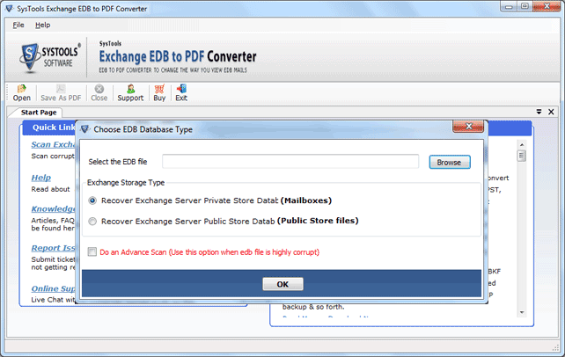Switch to the Start Page tab
This screenshot has width=565, height=357.
[39, 113]
